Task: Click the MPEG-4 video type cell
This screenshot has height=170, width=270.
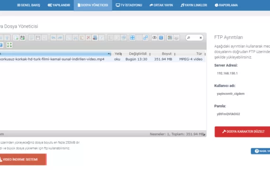Action: (x=191, y=59)
